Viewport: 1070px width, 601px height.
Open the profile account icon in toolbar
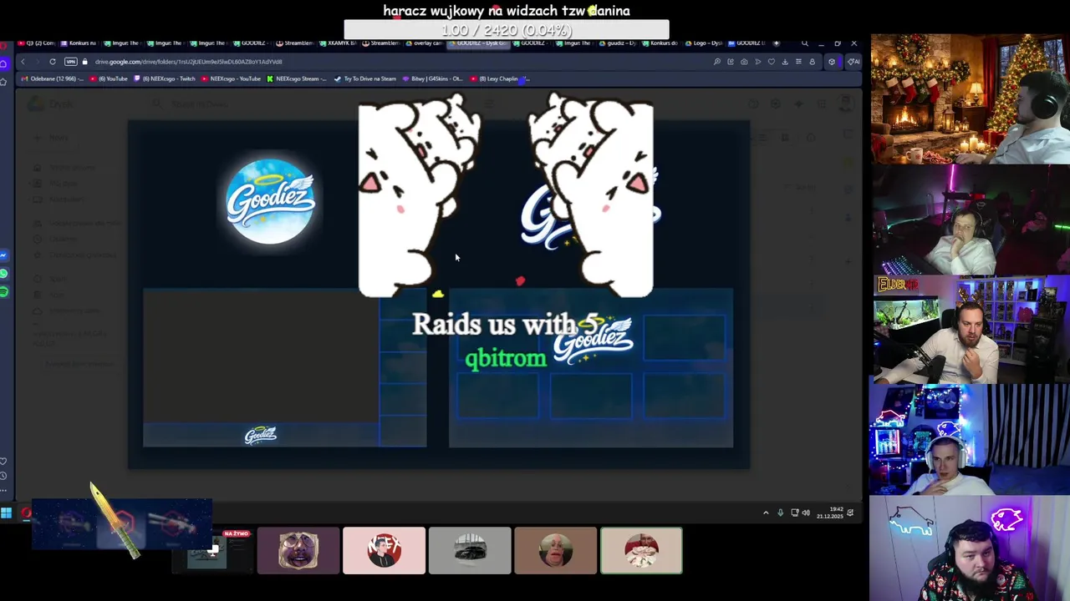coord(812,62)
